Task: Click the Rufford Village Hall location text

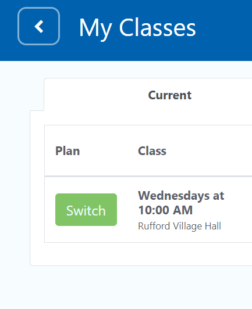Action: click(x=179, y=226)
